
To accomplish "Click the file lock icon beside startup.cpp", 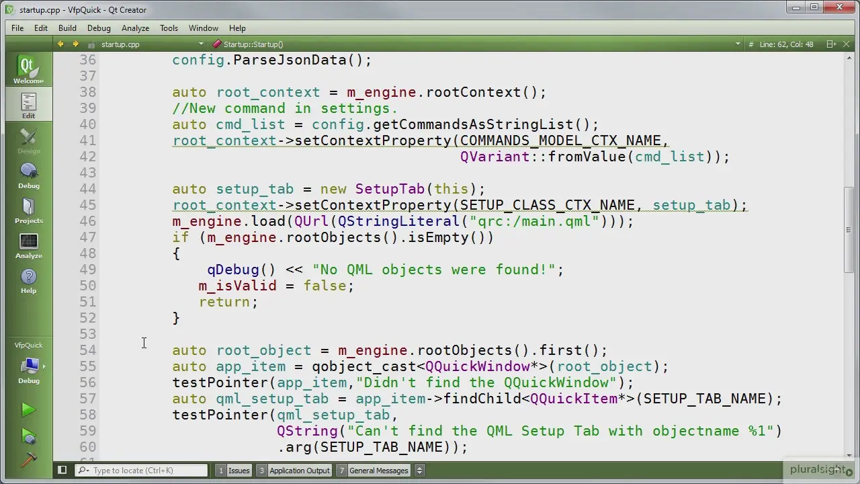I will [91, 44].
